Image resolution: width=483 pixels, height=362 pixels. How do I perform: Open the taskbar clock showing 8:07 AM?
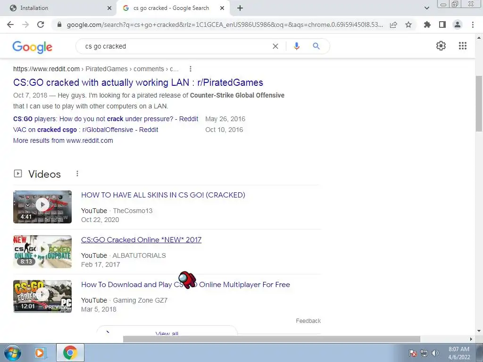[x=459, y=353]
